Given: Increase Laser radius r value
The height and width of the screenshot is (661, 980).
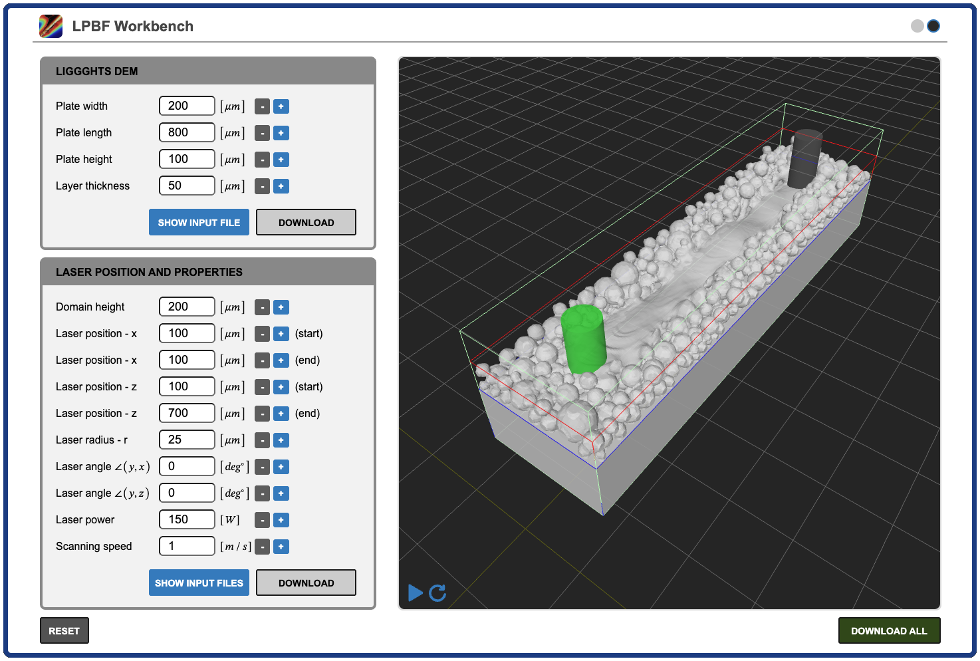Looking at the screenshot, I should (x=281, y=440).
